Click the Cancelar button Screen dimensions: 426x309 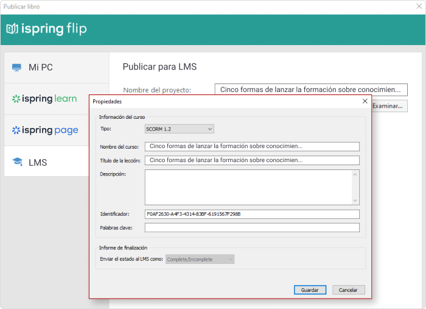point(349,290)
